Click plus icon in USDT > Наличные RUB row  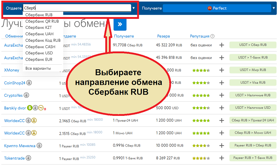[x=221, y=95]
